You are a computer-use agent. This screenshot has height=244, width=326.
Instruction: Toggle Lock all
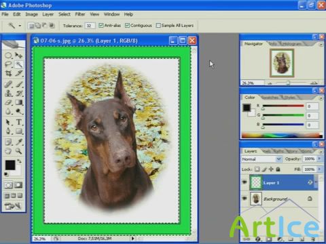[x=278, y=169]
